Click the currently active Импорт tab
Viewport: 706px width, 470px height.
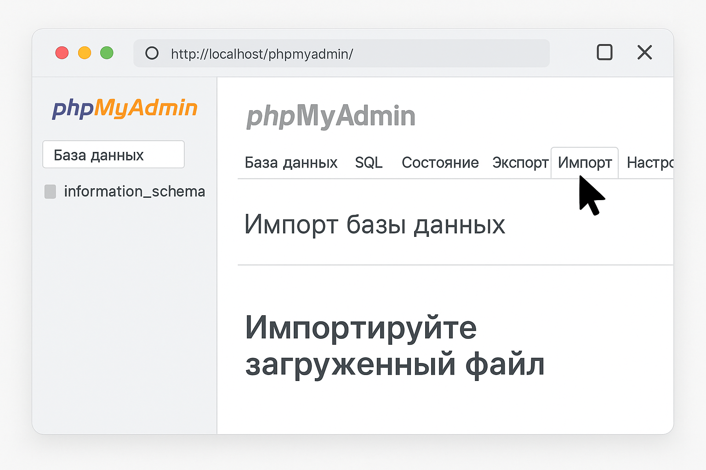coord(584,162)
